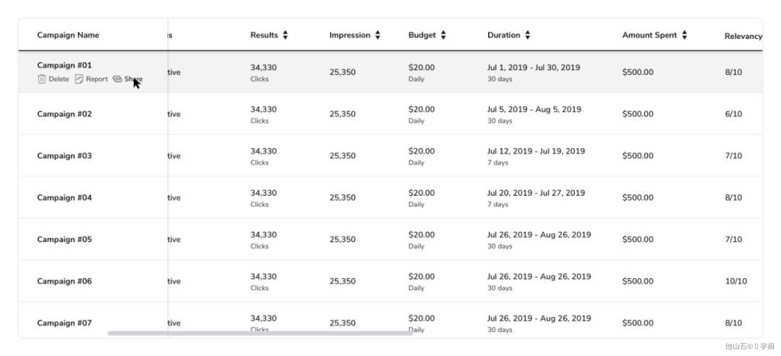Sort the table by Results column arrows
This screenshot has width=781, height=356.
[286, 35]
